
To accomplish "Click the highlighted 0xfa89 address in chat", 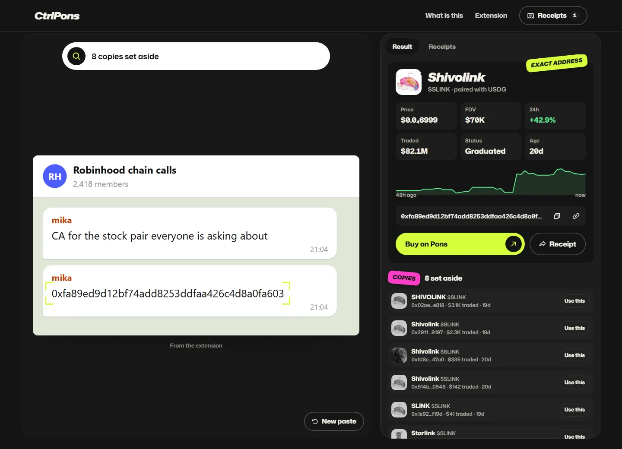I will click(168, 294).
